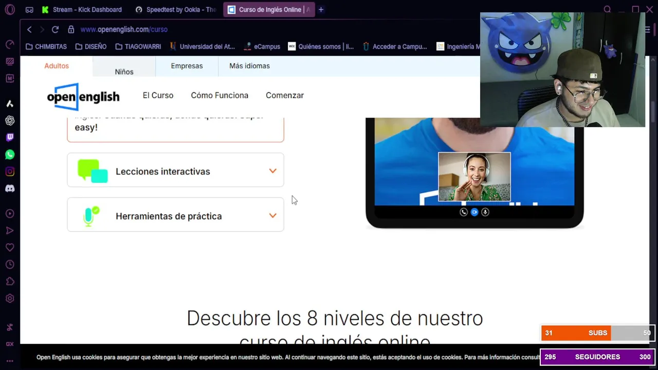658x370 pixels.
Task: Open ChatGPT in the sidebar
Action: [x=10, y=121]
